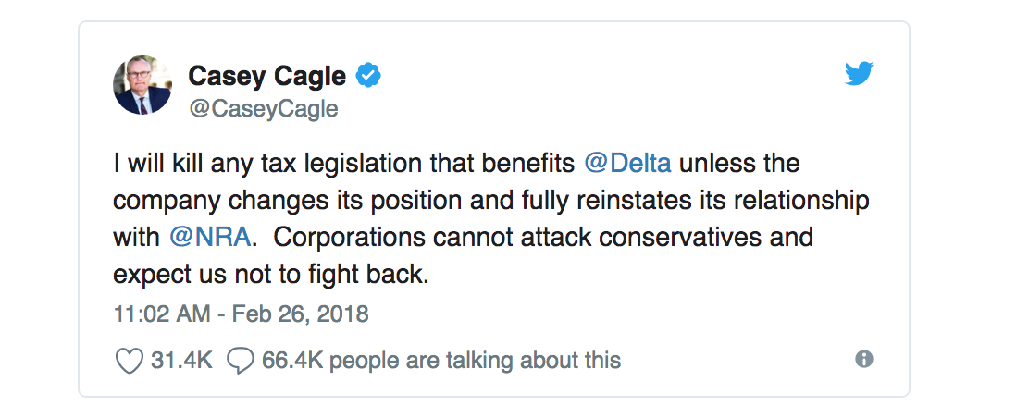This screenshot has height=418, width=1016.
Task: Click Casey Cagle's profile photo
Action: point(142,86)
